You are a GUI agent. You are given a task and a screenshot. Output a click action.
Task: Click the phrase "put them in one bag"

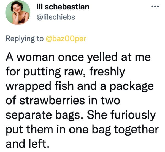tap(58, 130)
